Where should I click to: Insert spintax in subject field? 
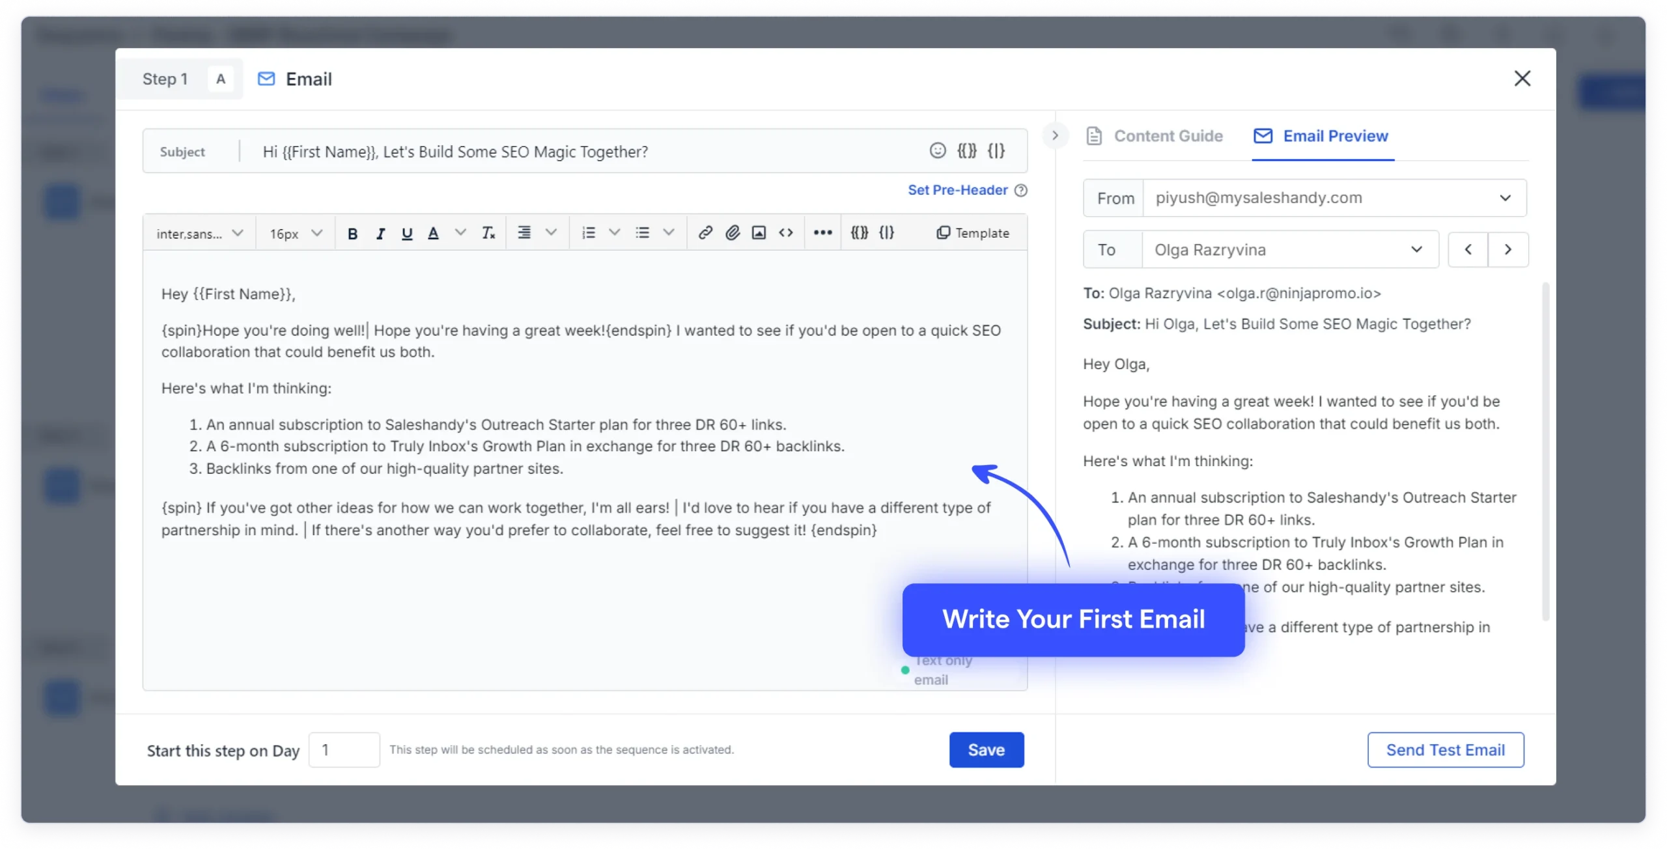coord(996,151)
